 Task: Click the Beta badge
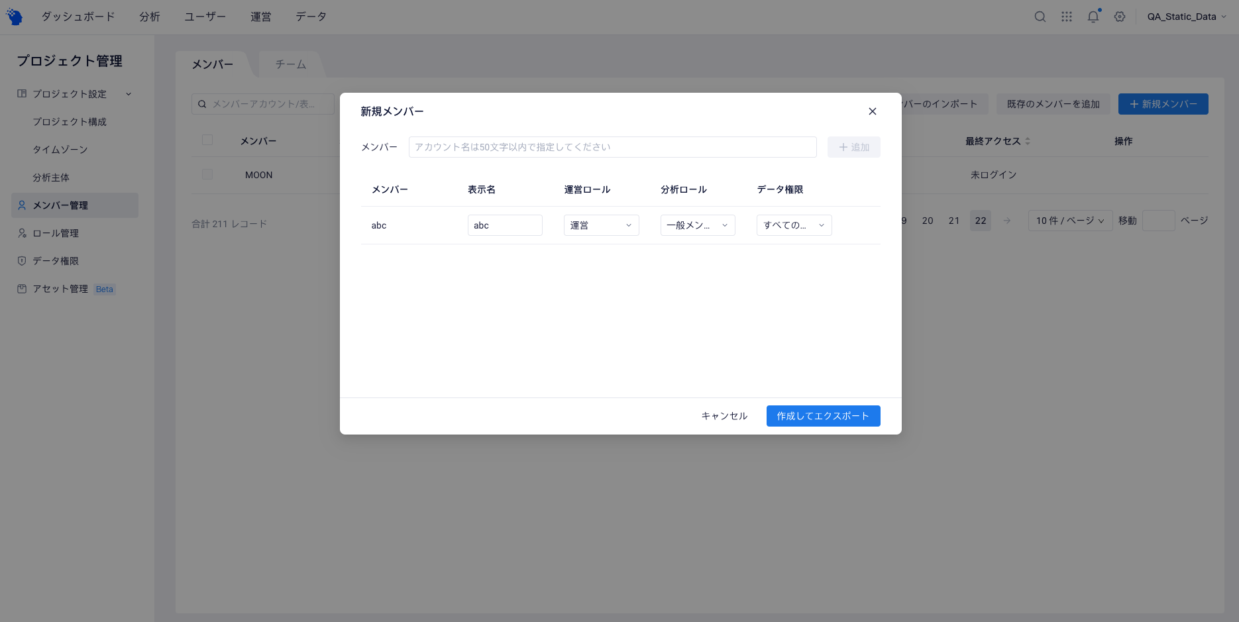coord(105,289)
